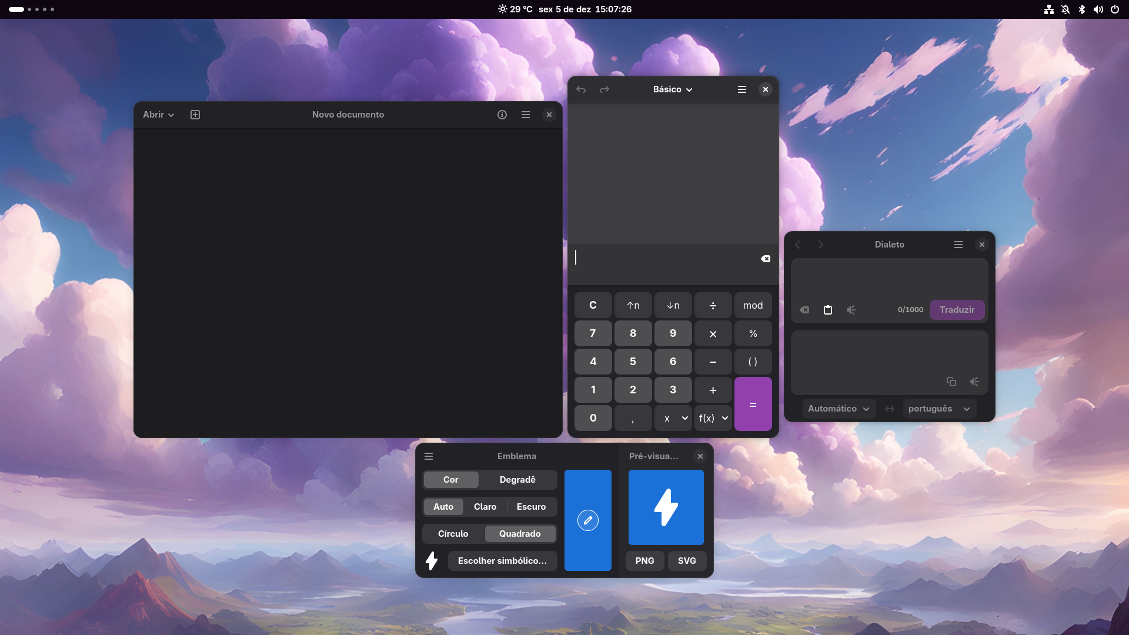Click the Traduzir button
This screenshot has height=635, width=1129.
tap(957, 310)
